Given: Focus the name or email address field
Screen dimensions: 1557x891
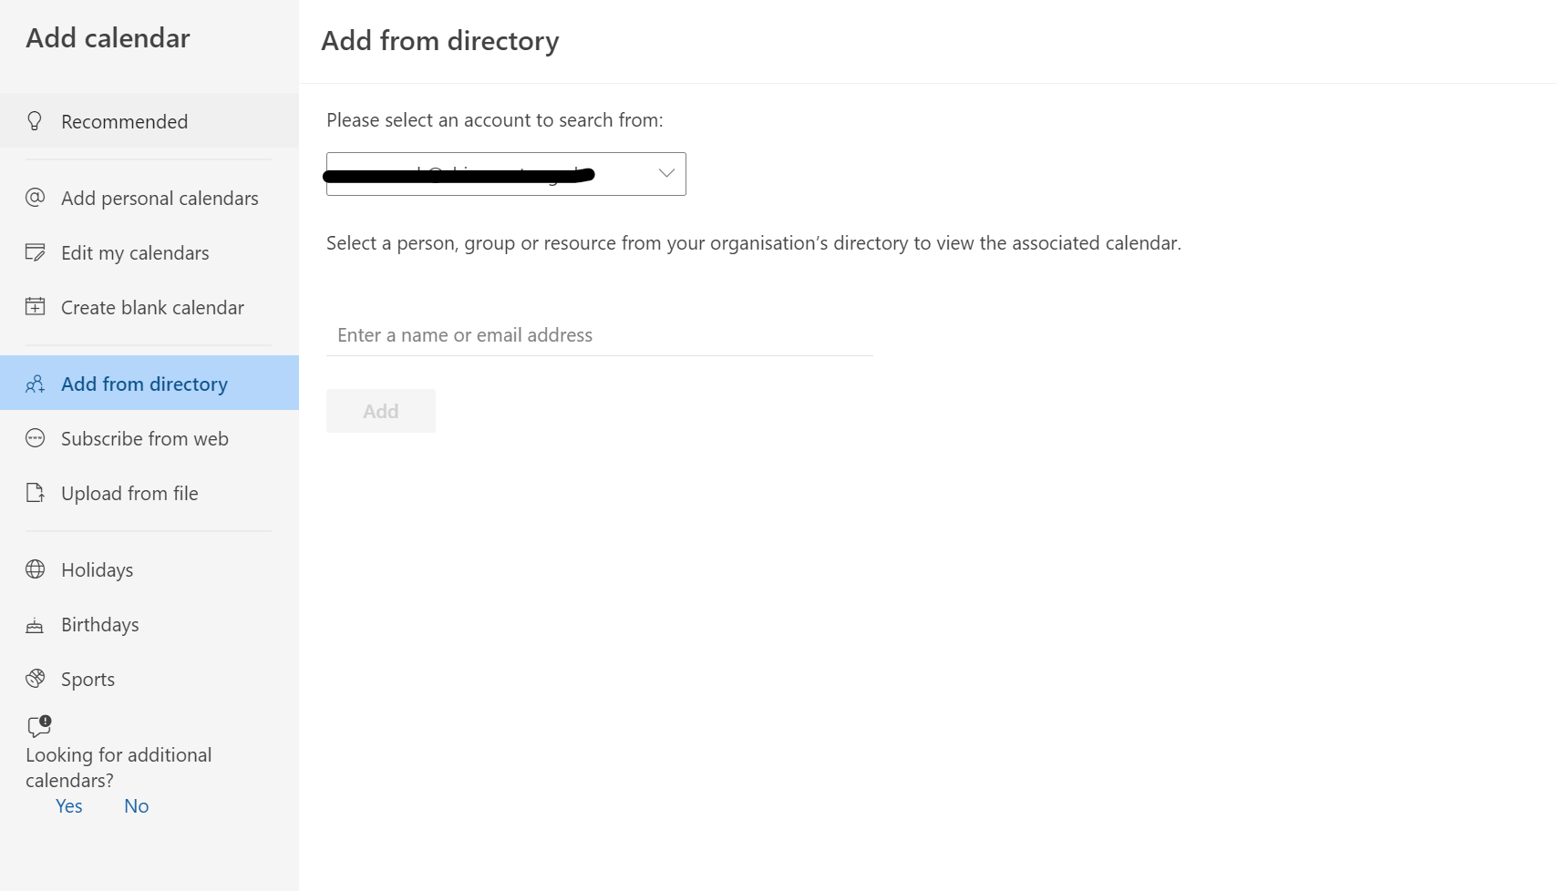Looking at the screenshot, I should coord(599,335).
